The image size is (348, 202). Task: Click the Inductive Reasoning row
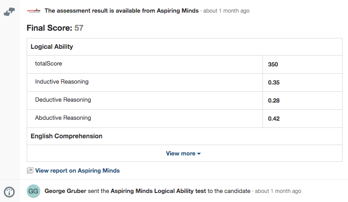(185, 83)
